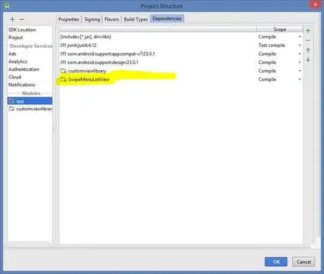Open the Build Types tab
The width and height of the screenshot is (324, 274).
point(136,19)
